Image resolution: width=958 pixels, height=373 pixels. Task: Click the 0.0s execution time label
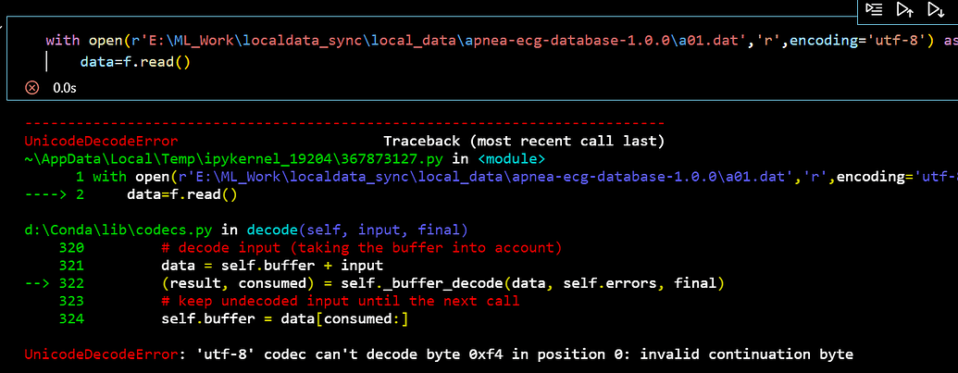coord(65,87)
